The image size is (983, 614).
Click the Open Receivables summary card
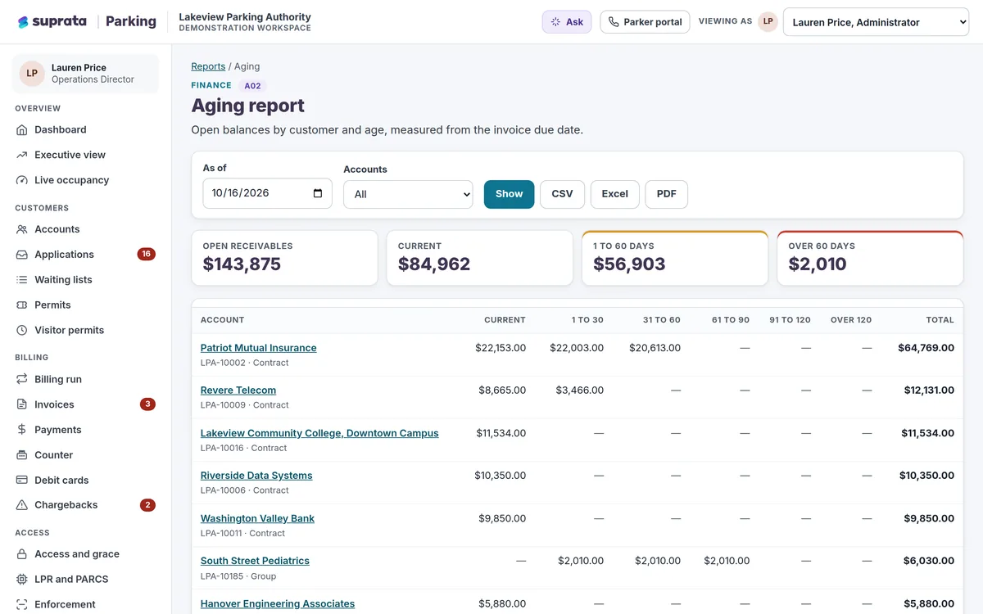click(284, 258)
